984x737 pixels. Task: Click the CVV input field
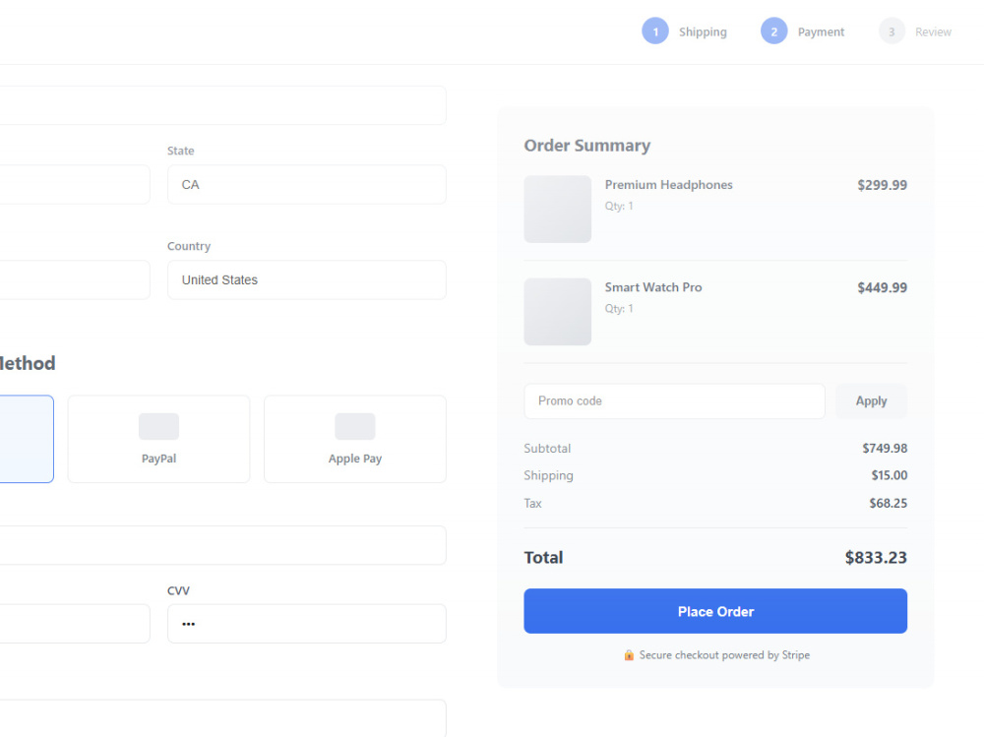click(x=307, y=624)
